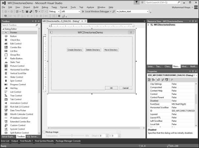Switch to the Output tab
Screen dimensions: 199x148
[15, 141]
